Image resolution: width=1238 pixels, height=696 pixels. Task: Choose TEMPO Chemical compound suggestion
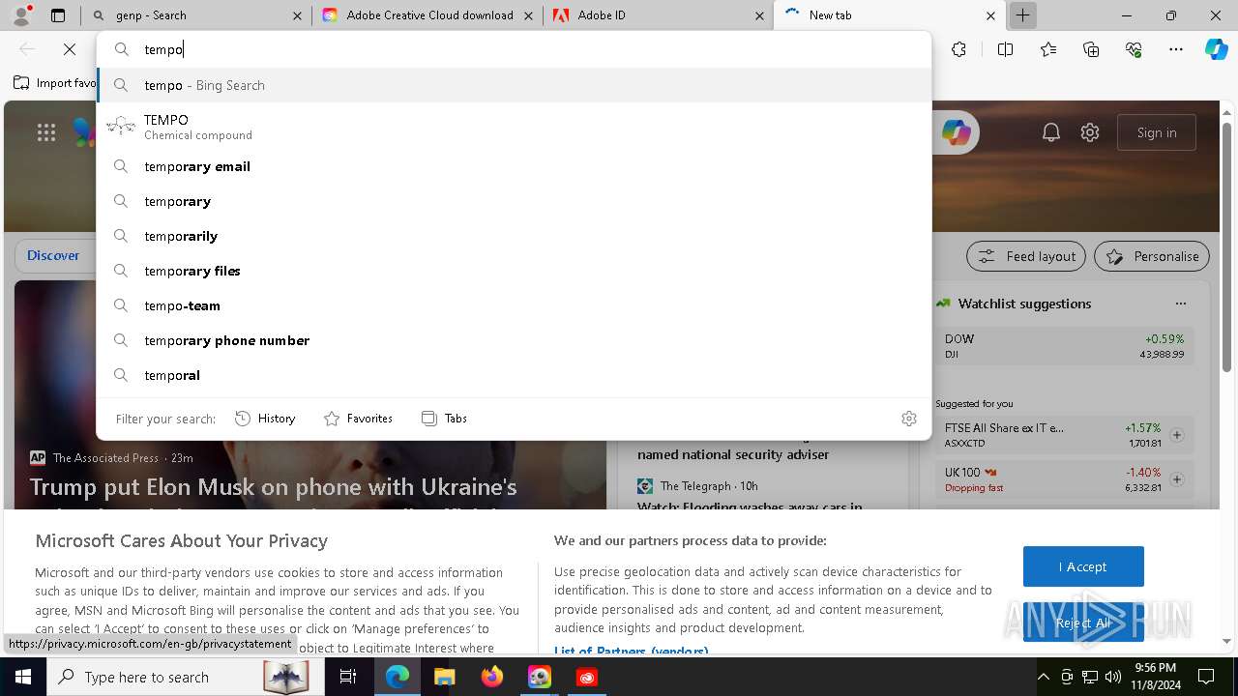click(x=514, y=127)
